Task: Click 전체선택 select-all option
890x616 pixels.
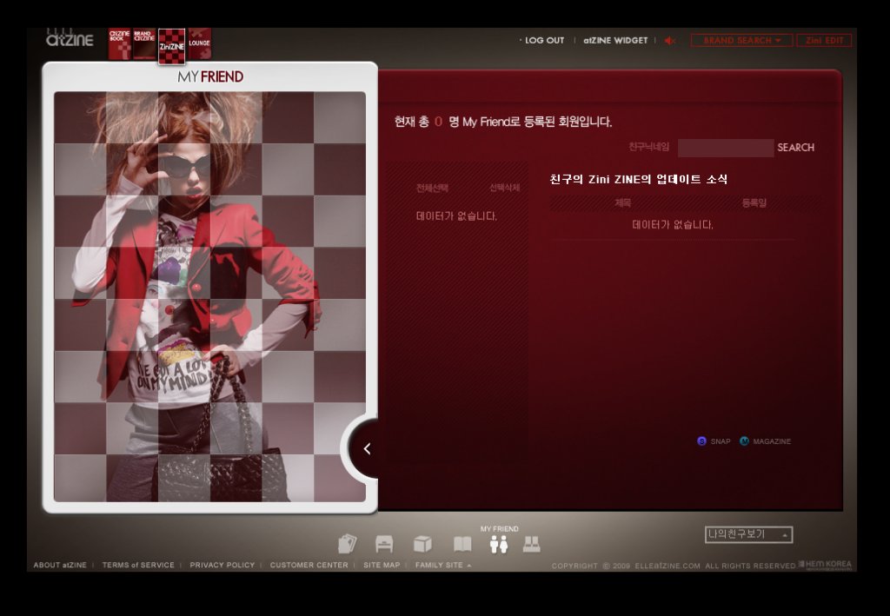Action: [432, 188]
